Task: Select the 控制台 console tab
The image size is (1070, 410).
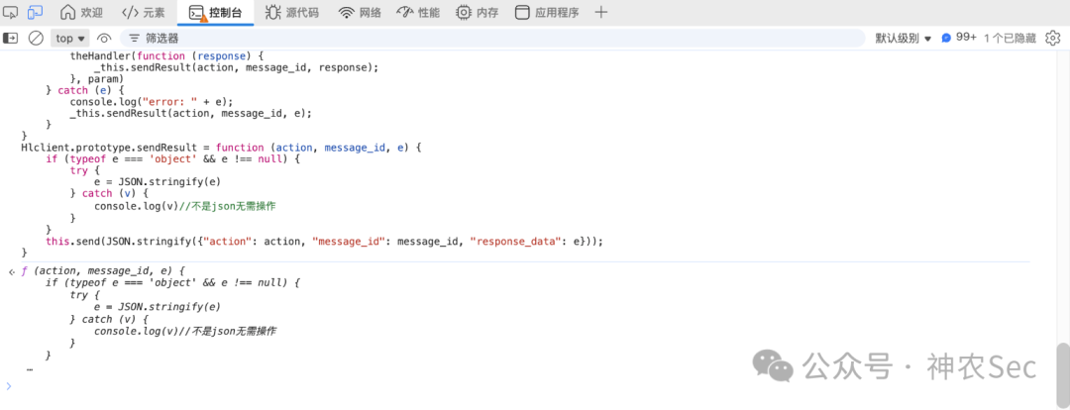Action: pos(215,12)
